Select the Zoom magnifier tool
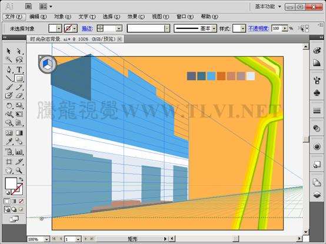 point(19,171)
